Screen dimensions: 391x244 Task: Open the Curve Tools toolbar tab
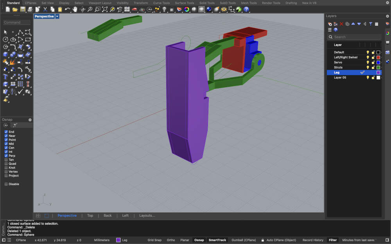pyautogui.click(x=161, y=3)
